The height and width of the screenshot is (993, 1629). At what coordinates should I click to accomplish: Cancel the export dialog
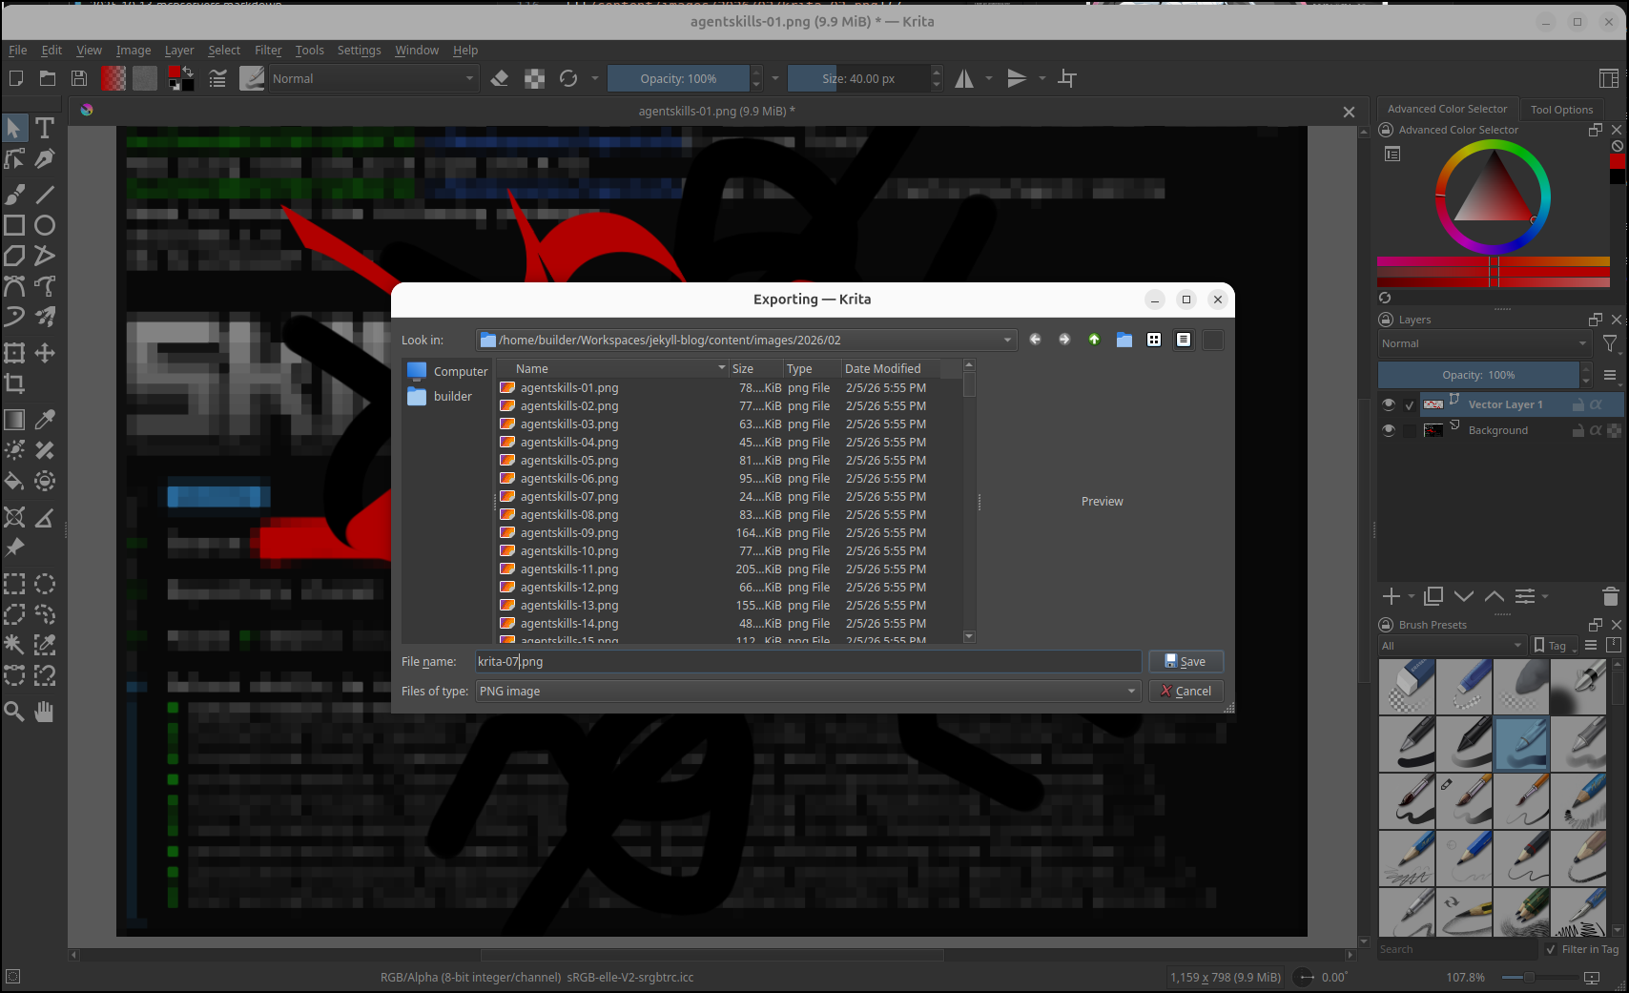click(1186, 691)
